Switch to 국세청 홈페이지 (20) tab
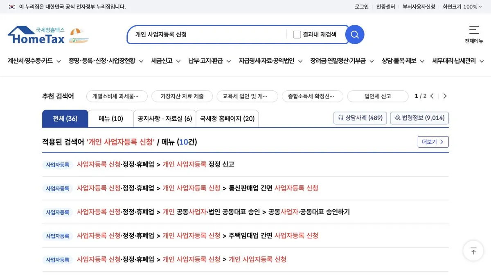The image size is (491, 276). (227, 119)
